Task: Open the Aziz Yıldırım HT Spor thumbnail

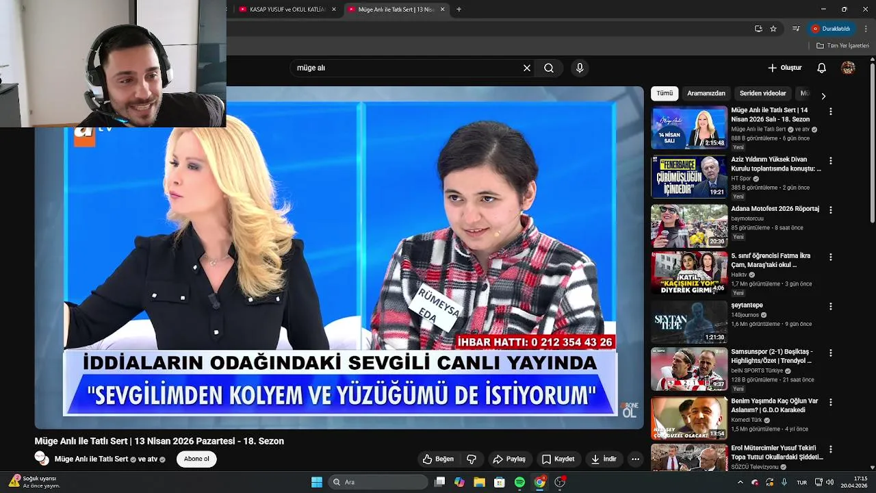Action: pyautogui.click(x=688, y=177)
